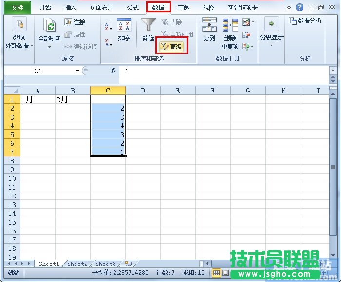Viewport: 341px width, 282px height.
Task: Expand What-If Analysis dropdown arrow
Action: [x=252, y=46]
